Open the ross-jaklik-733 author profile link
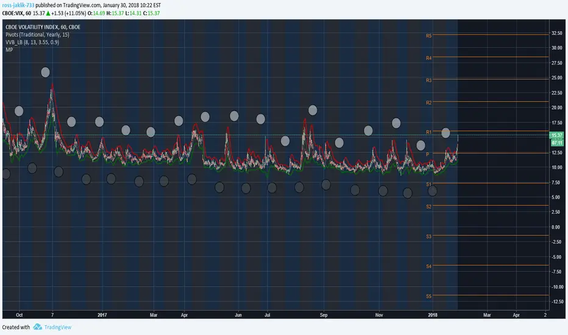Image resolution: width=568 pixels, height=335 pixels. pos(18,5)
